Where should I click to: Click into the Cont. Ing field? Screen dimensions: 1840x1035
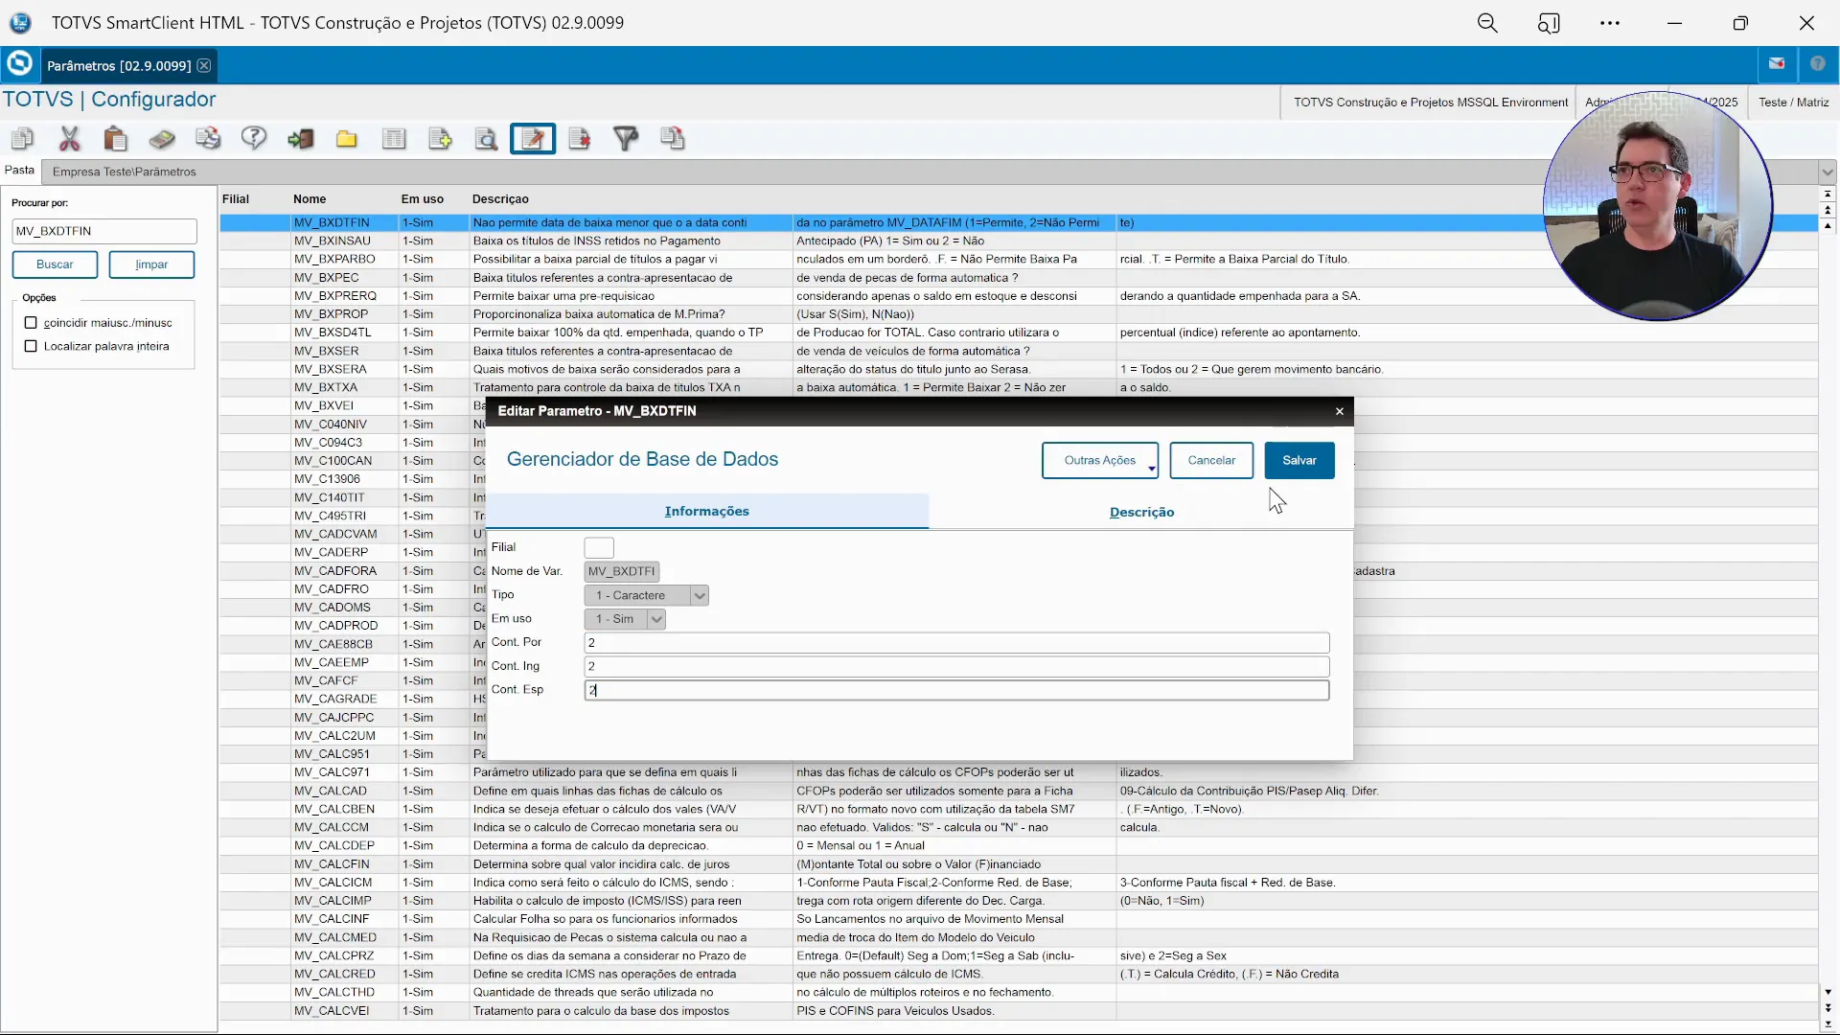click(956, 666)
